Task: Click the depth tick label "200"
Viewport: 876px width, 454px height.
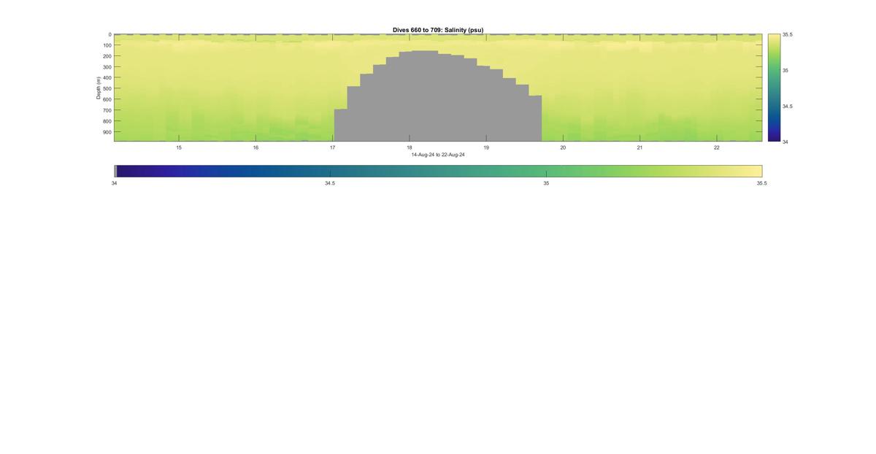Action: [x=107, y=56]
